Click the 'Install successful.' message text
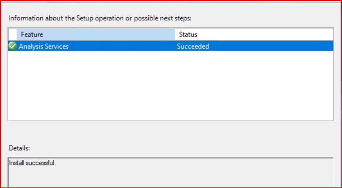Screen dimensions: 342x188 pos(33,163)
